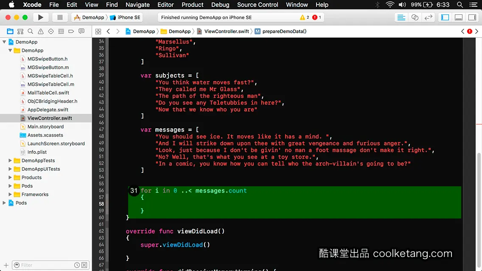Select the DemoApp folder in jump bar
This screenshot has width=482, height=271.
pyautogui.click(x=176, y=31)
